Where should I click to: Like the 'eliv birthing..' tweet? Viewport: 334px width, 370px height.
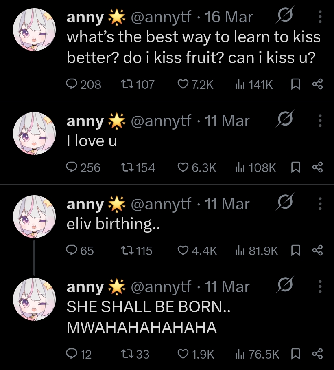(x=197, y=251)
